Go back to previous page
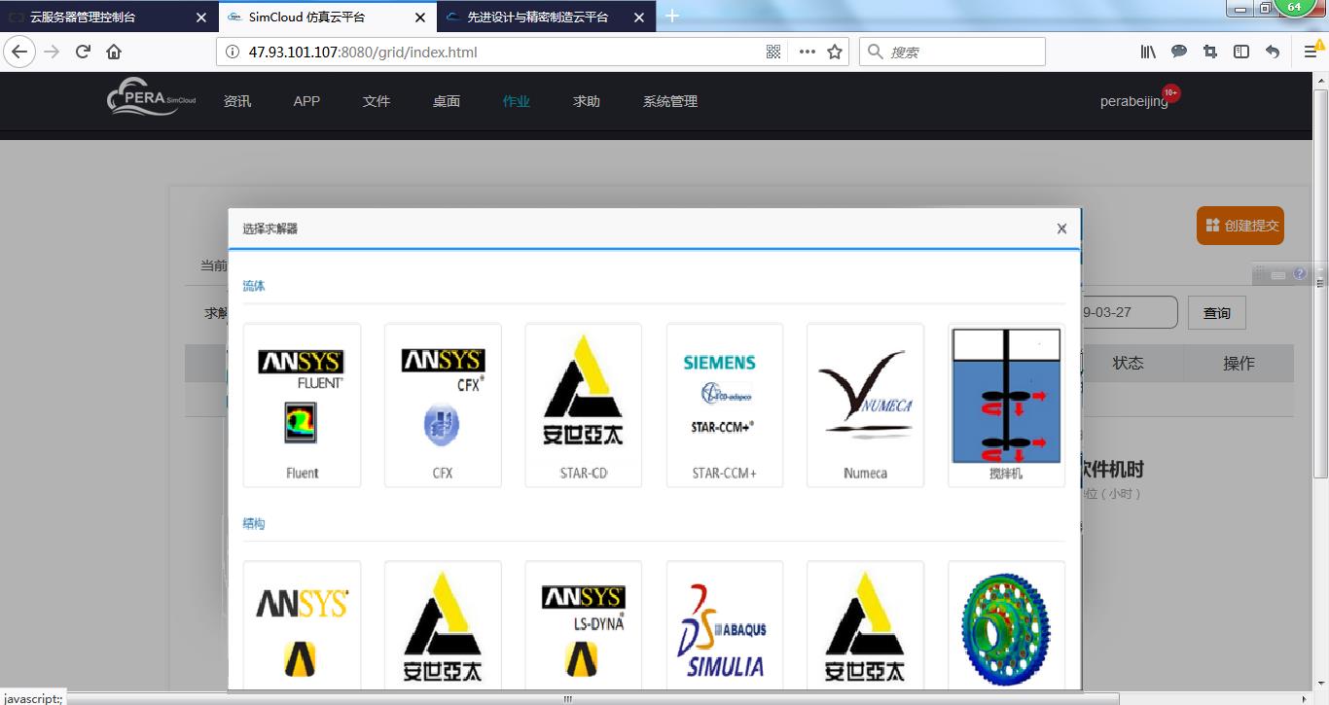 pyautogui.click(x=19, y=52)
